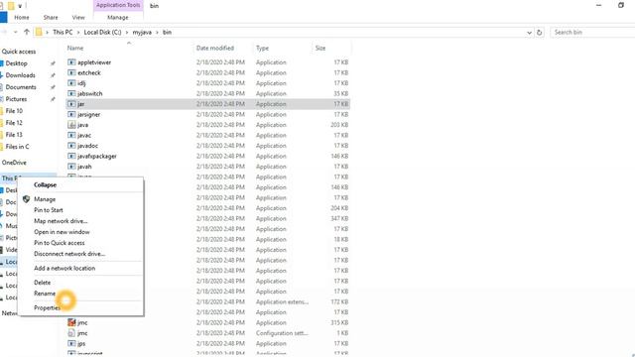Open the File 13 folder in sidebar
The image size is (635, 357).
14,135
